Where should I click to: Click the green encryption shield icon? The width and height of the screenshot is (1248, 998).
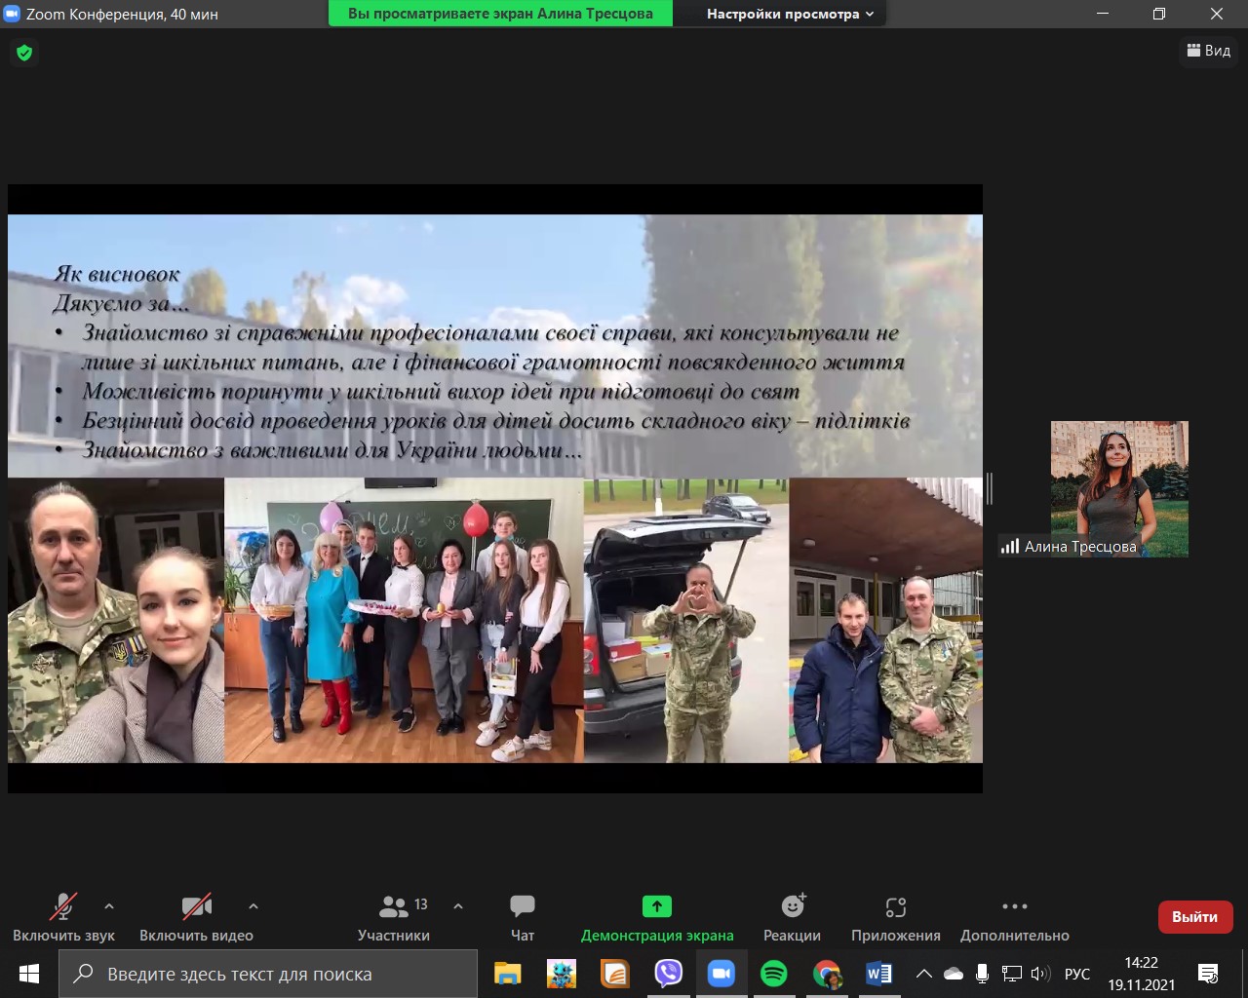(24, 53)
